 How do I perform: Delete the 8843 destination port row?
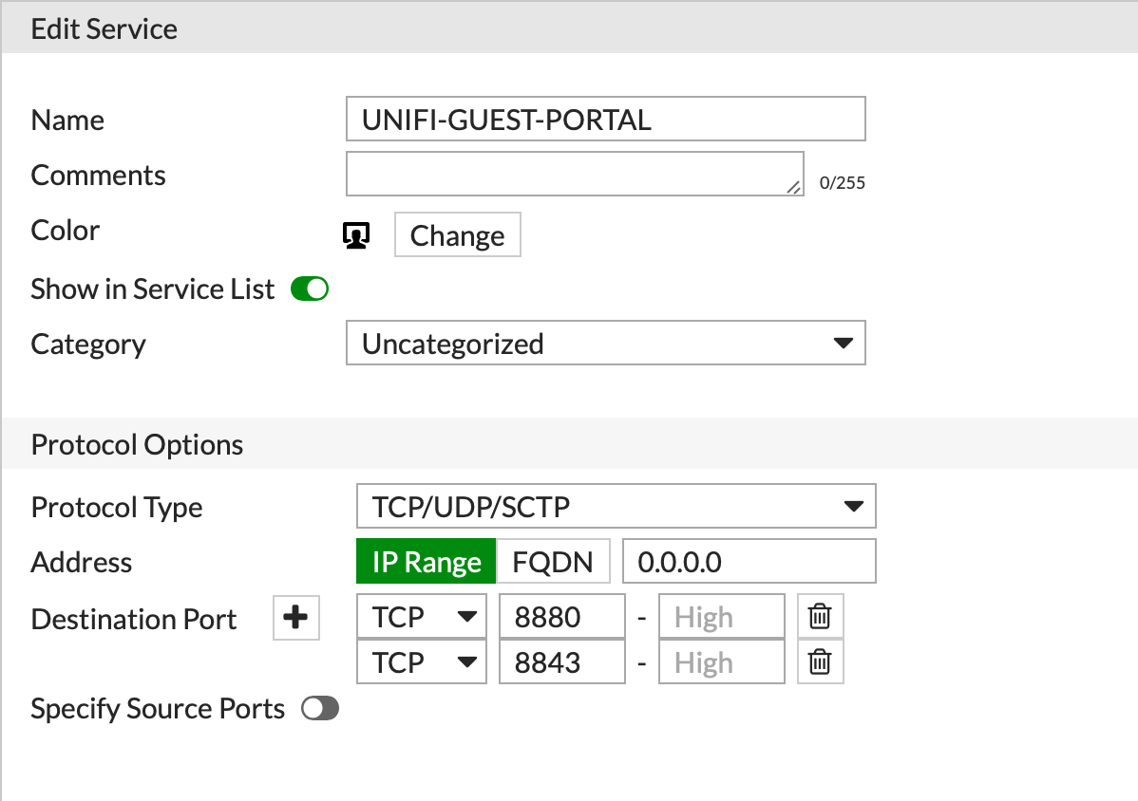point(820,661)
